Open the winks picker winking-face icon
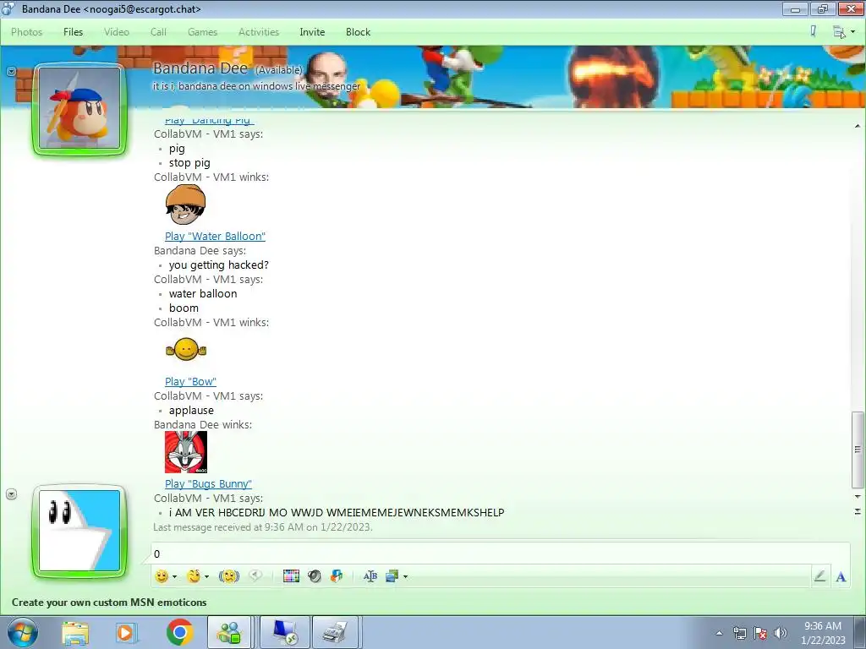 (194, 576)
